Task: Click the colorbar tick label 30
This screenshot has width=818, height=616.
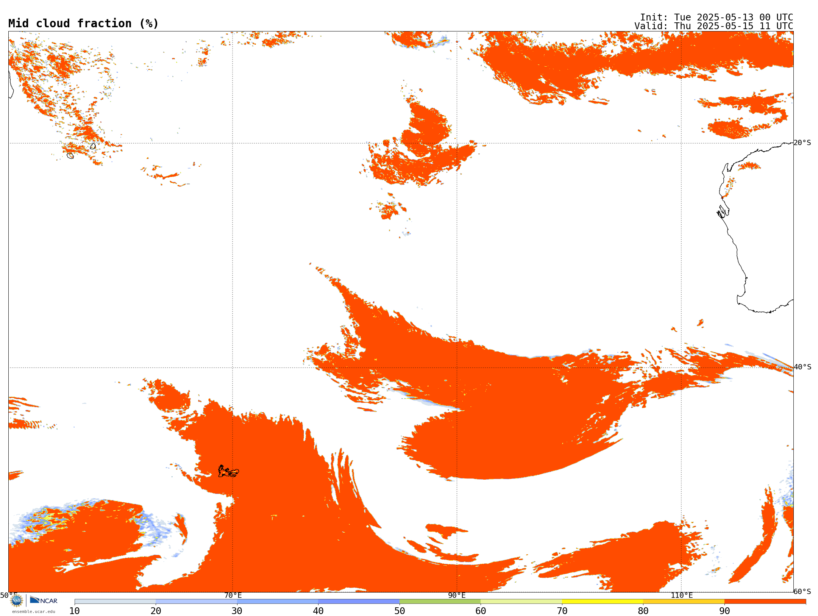Action: pos(237,611)
